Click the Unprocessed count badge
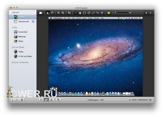163x117 pixels. 33,21
